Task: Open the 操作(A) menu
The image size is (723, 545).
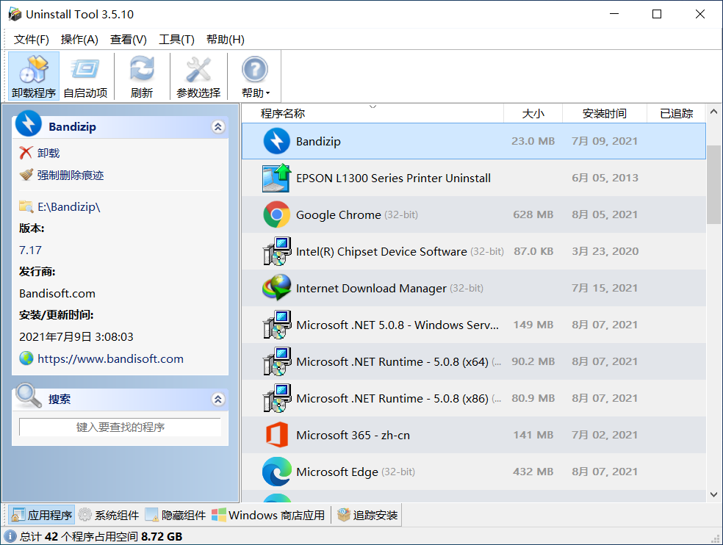Action: (x=79, y=40)
